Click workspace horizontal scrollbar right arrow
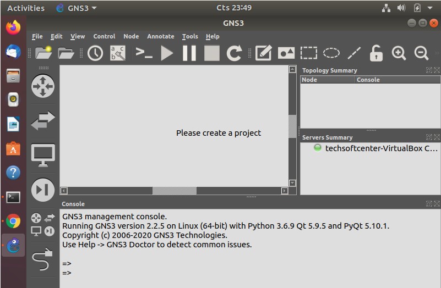 284,191
